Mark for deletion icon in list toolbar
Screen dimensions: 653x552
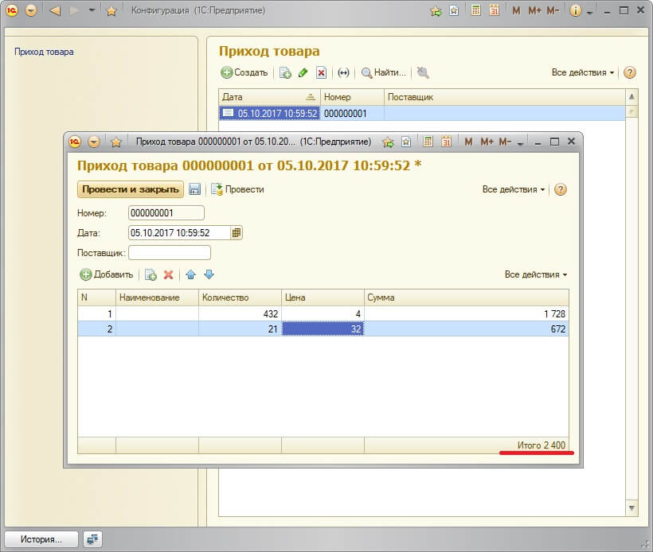tap(321, 73)
